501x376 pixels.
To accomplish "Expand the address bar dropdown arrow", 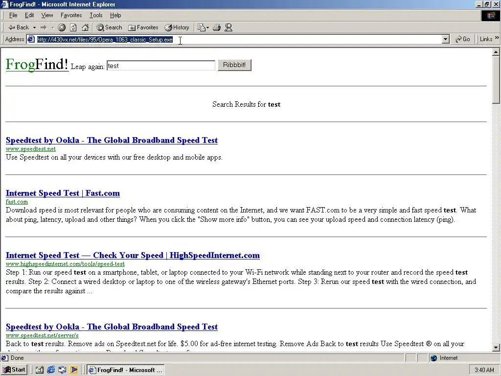I will coord(445,39).
